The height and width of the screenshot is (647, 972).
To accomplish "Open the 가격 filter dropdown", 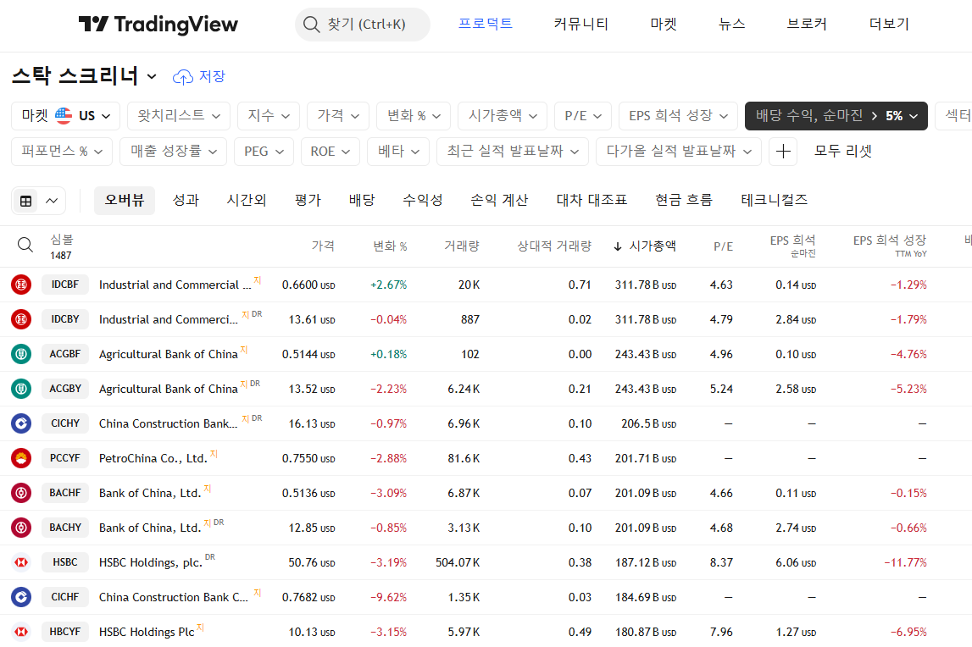I will 338,116.
